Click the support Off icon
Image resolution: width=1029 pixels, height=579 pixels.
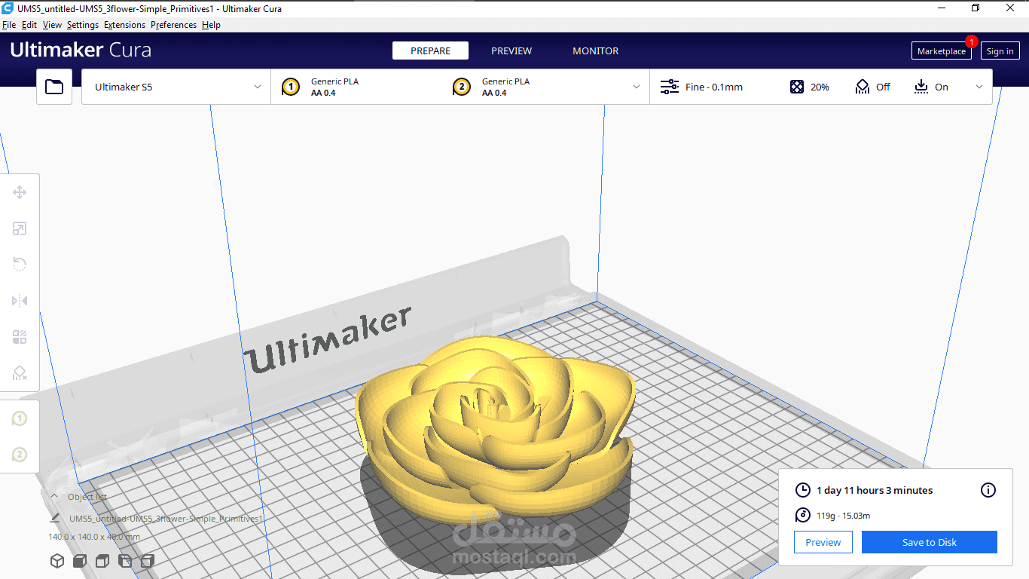pyautogui.click(x=863, y=87)
